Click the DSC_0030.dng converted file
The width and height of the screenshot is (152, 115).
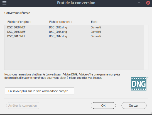pyautogui.click(x=58, y=27)
